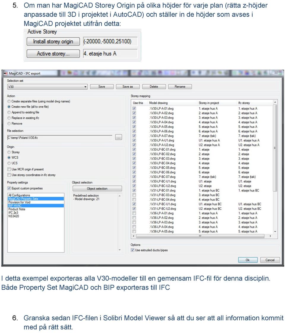Toggle Use extruded ducts/pipes option
The width and height of the screenshot is (285, 333).
(x=133, y=250)
